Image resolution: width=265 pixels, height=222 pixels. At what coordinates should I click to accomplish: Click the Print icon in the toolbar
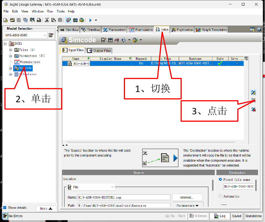(x=39, y=20)
